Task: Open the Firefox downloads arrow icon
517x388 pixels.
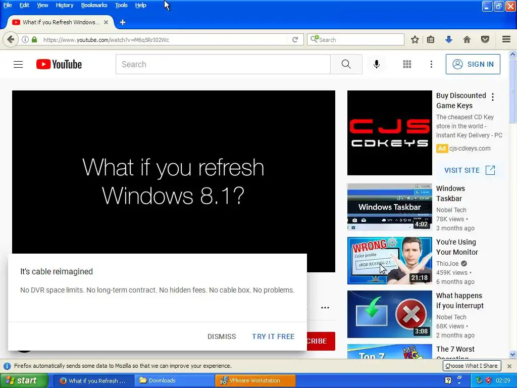Action: (448, 39)
